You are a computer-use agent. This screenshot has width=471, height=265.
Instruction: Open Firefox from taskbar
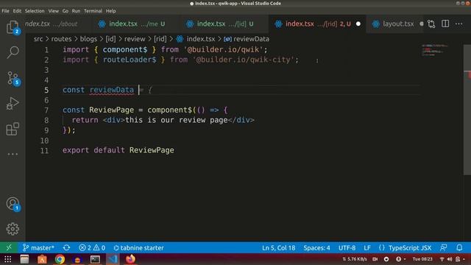(x=130, y=259)
